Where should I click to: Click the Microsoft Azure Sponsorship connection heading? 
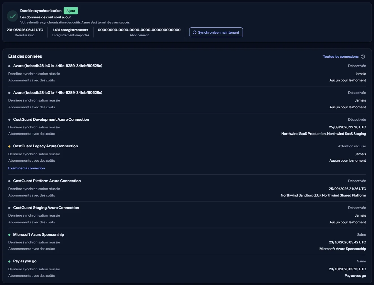coord(39,235)
